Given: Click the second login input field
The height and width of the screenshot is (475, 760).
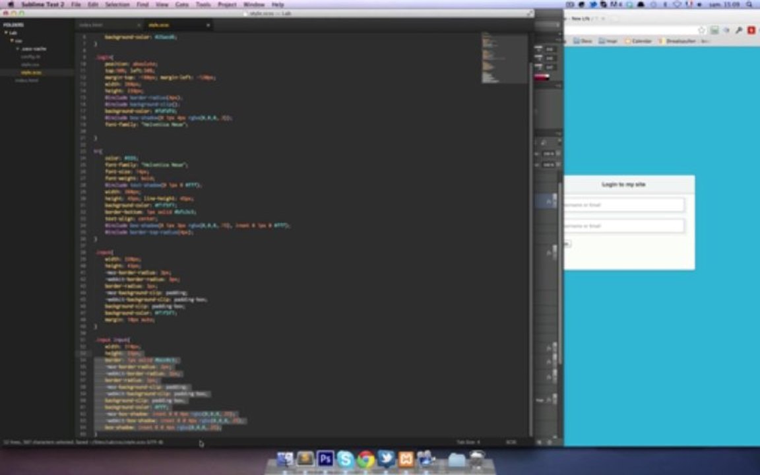Looking at the screenshot, I should (624, 226).
